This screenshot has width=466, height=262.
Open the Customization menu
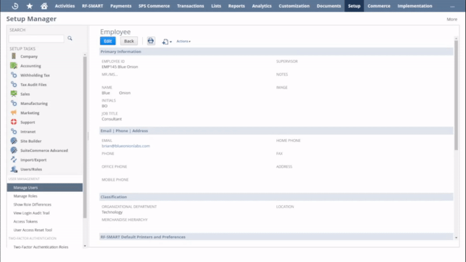click(x=294, y=6)
